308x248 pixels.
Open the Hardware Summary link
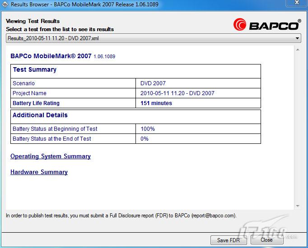(x=39, y=172)
